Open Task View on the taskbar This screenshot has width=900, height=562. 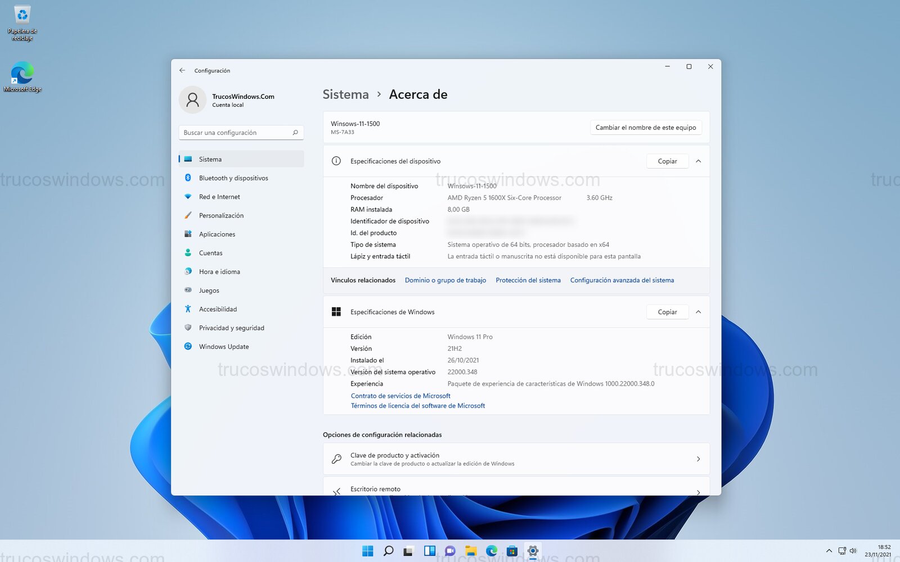click(x=408, y=551)
